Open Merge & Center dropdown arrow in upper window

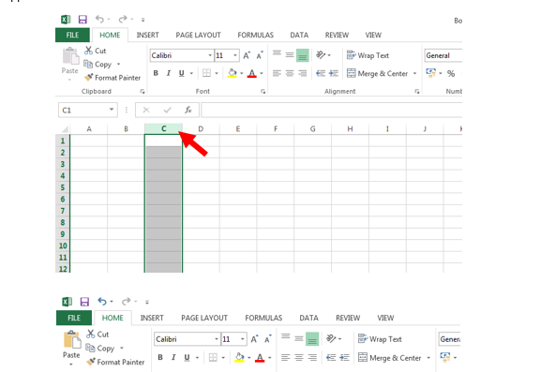414,73
